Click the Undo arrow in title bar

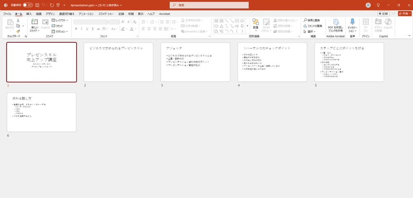(x=43, y=5)
